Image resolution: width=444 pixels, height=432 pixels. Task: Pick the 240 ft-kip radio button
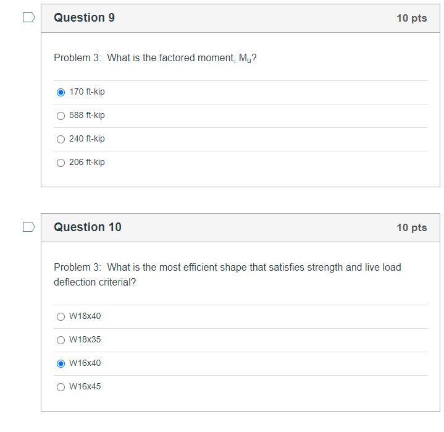[x=61, y=139]
